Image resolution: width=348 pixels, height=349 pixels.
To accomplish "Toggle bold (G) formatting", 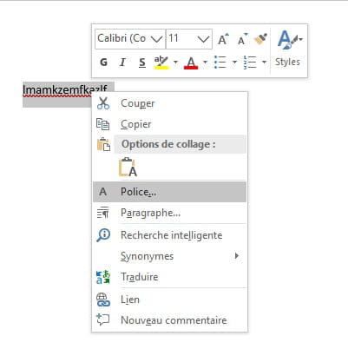I will 103,63.
